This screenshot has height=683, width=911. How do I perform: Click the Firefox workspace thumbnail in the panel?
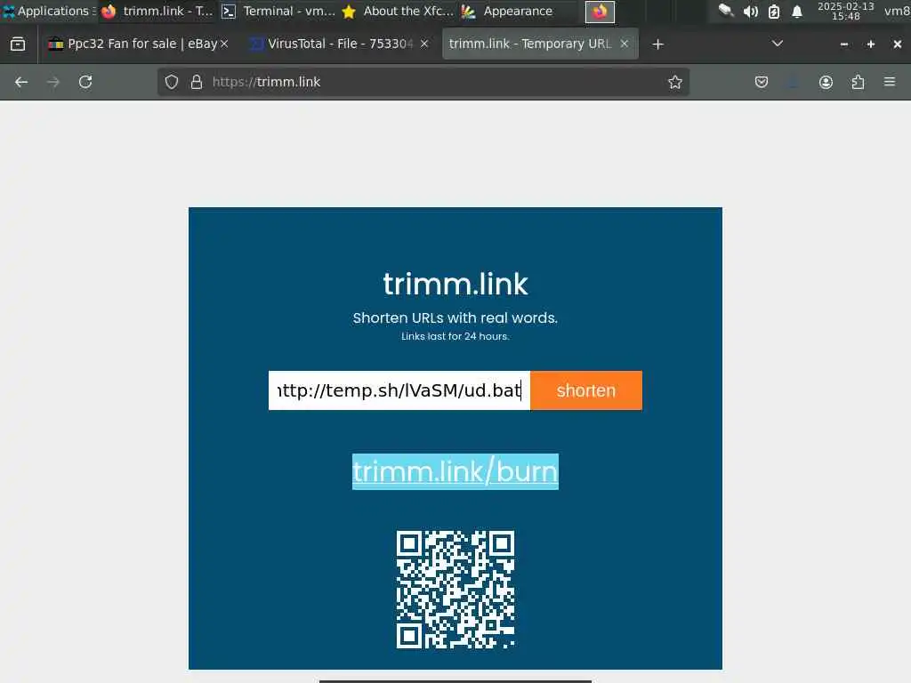click(600, 12)
